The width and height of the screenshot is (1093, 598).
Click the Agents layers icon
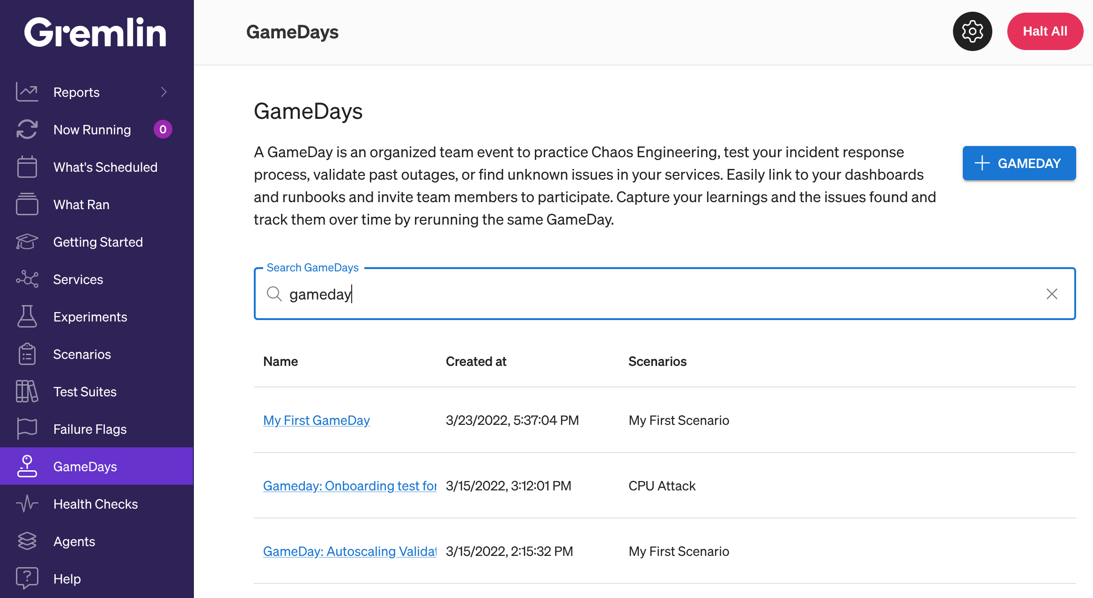point(27,541)
